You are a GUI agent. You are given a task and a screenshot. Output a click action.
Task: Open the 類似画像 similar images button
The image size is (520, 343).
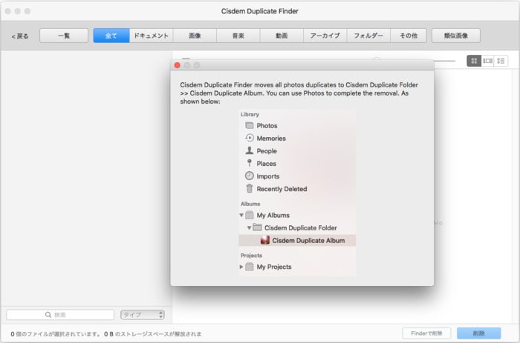pyautogui.click(x=456, y=36)
